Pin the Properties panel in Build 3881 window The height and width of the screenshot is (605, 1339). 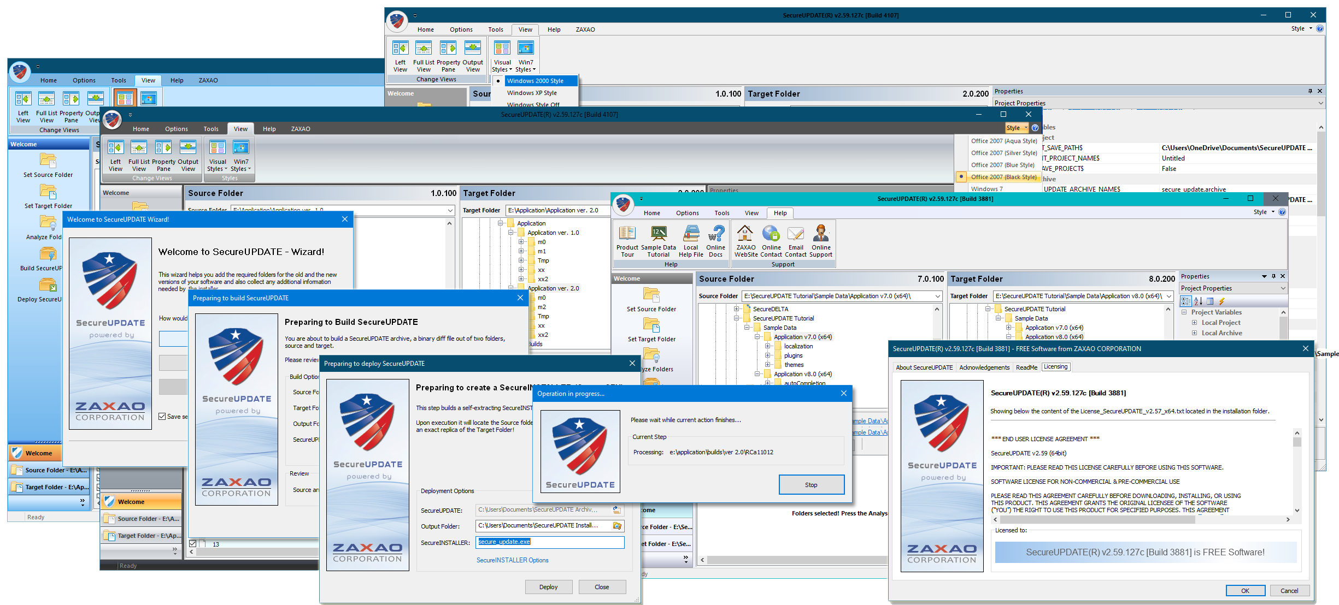[1273, 276]
